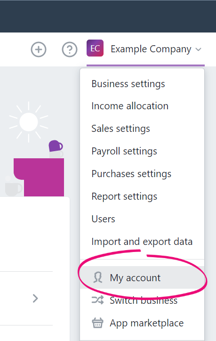The width and height of the screenshot is (216, 341).
Task: Open Report settings
Action: (x=124, y=196)
